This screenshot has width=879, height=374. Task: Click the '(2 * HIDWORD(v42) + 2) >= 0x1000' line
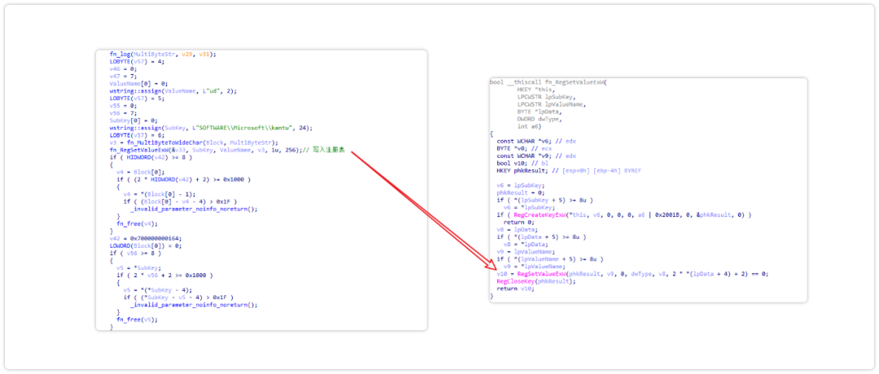(x=183, y=179)
